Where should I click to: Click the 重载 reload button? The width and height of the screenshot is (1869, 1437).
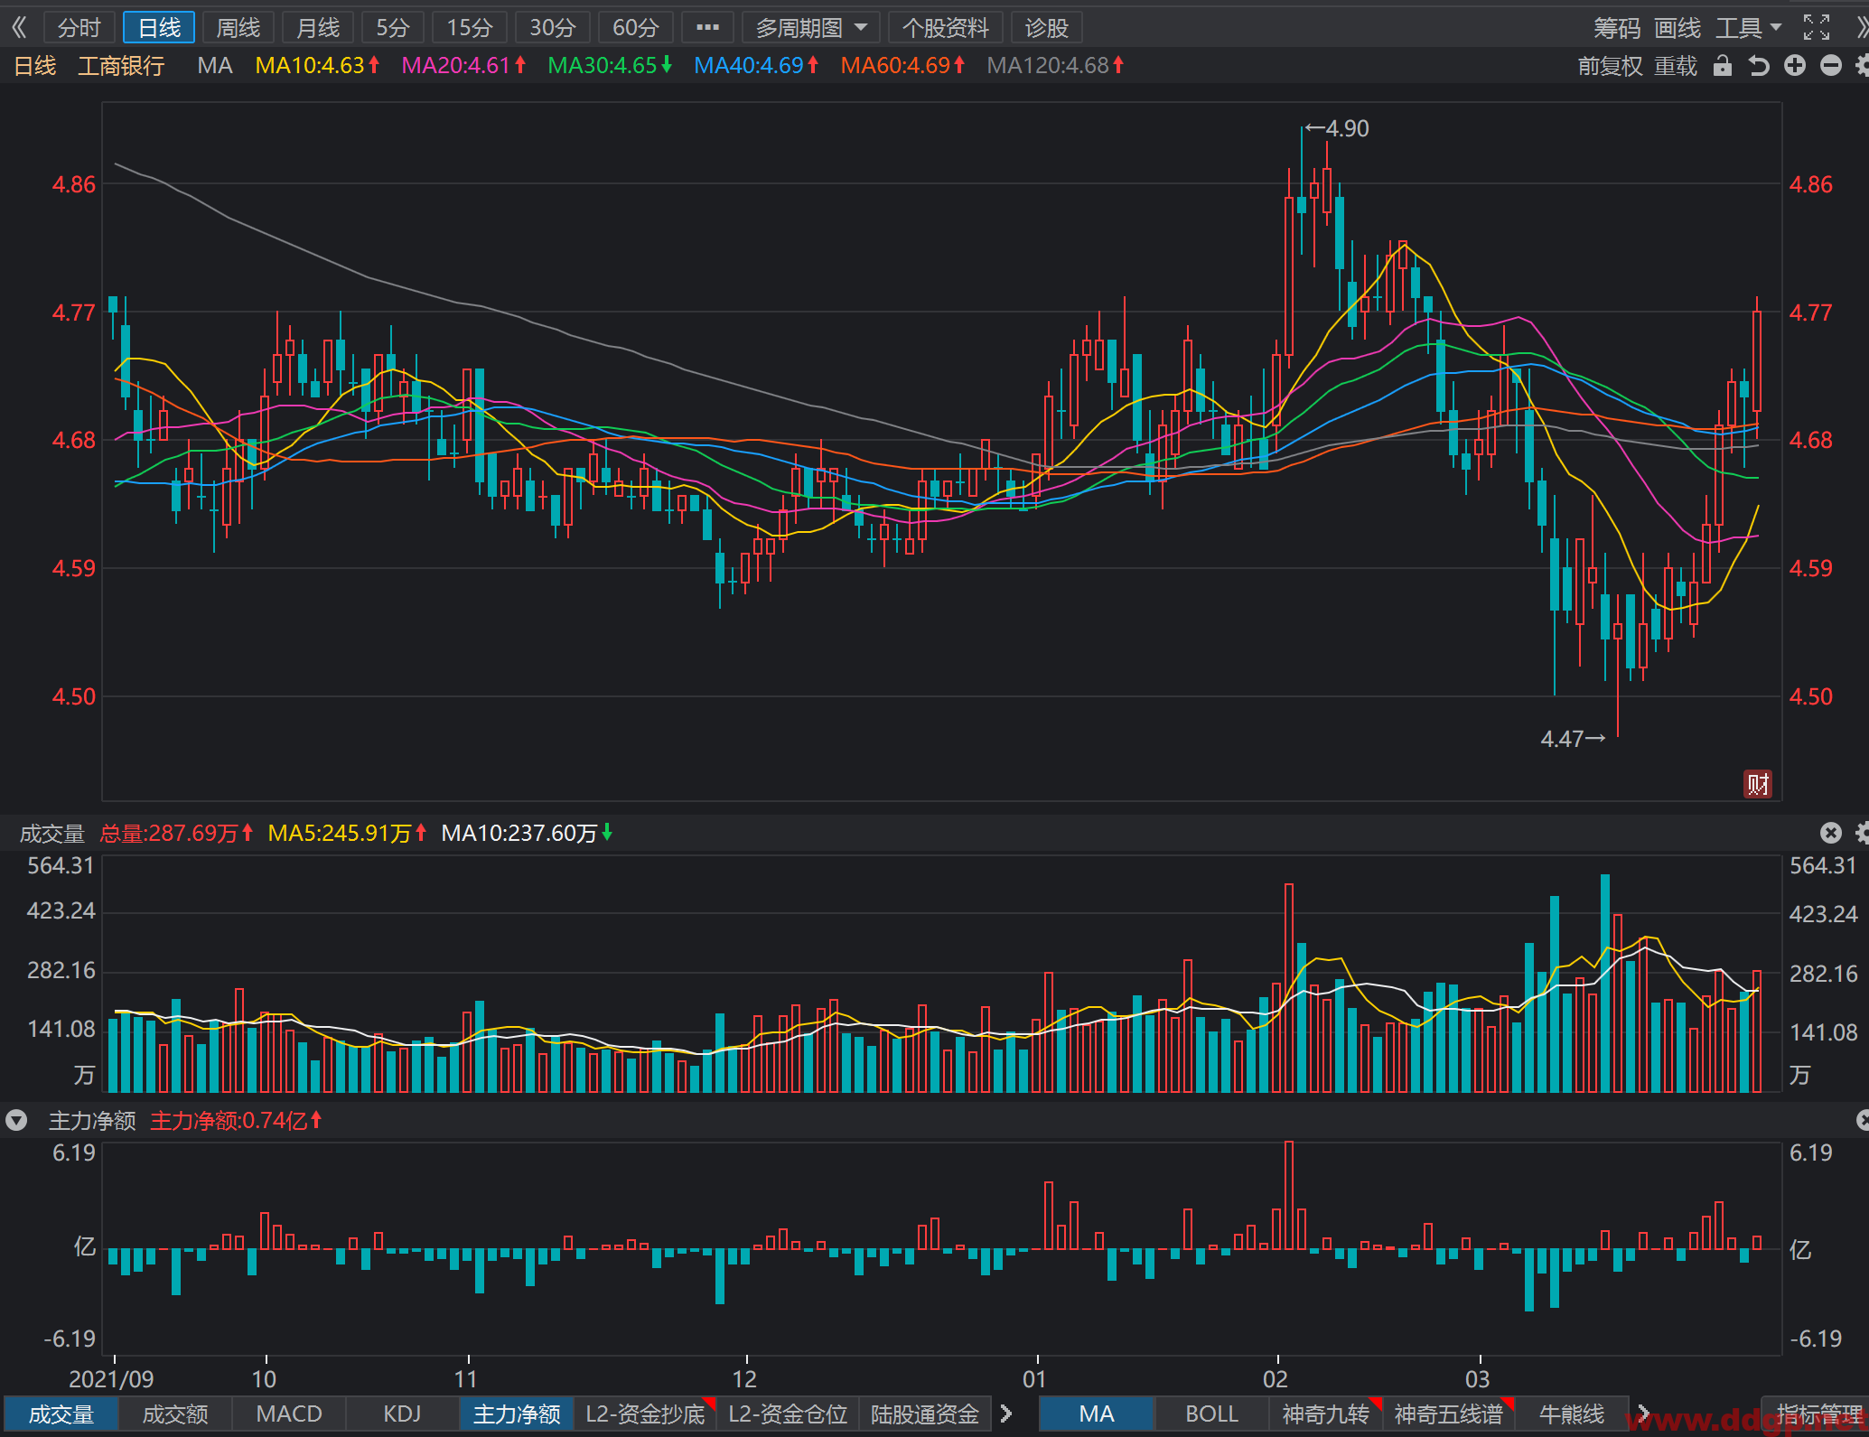(x=1676, y=66)
